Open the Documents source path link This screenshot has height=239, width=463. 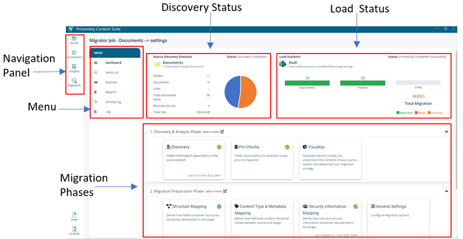[183, 67]
